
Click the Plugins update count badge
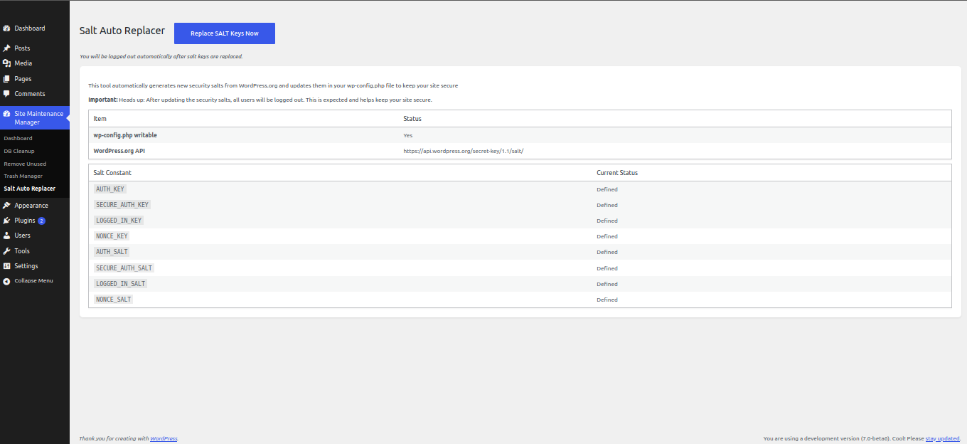click(41, 221)
